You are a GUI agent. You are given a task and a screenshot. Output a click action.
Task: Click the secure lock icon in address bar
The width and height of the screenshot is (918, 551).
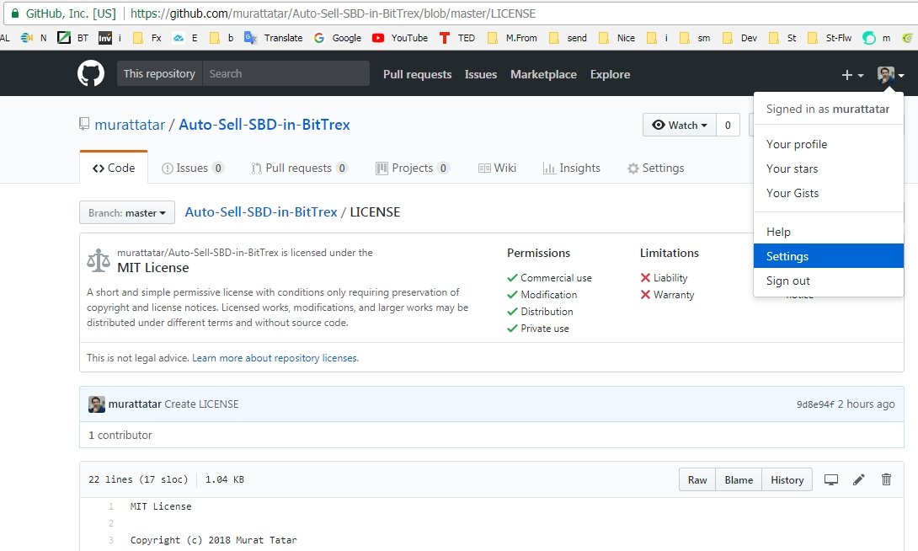click(15, 13)
